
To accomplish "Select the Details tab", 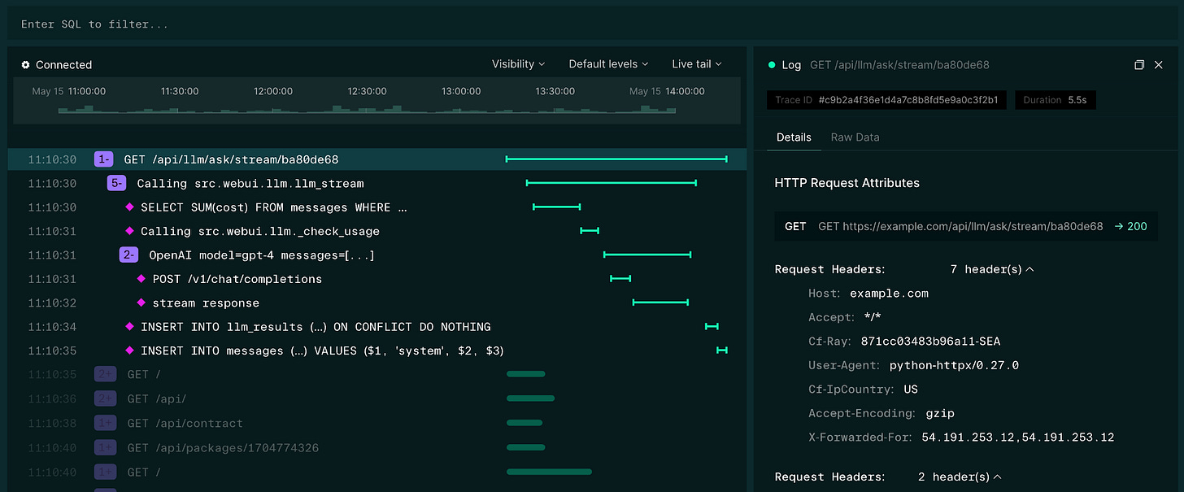I will click(x=793, y=137).
